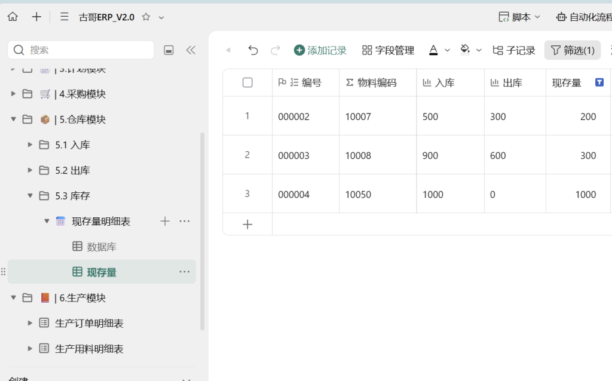The height and width of the screenshot is (381, 612).
Task: Click the collapse-all icon beside search box
Action: 169,50
